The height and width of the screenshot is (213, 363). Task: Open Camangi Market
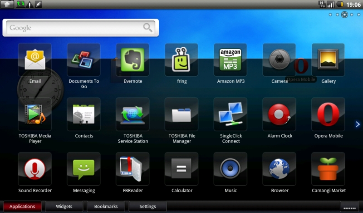click(328, 169)
